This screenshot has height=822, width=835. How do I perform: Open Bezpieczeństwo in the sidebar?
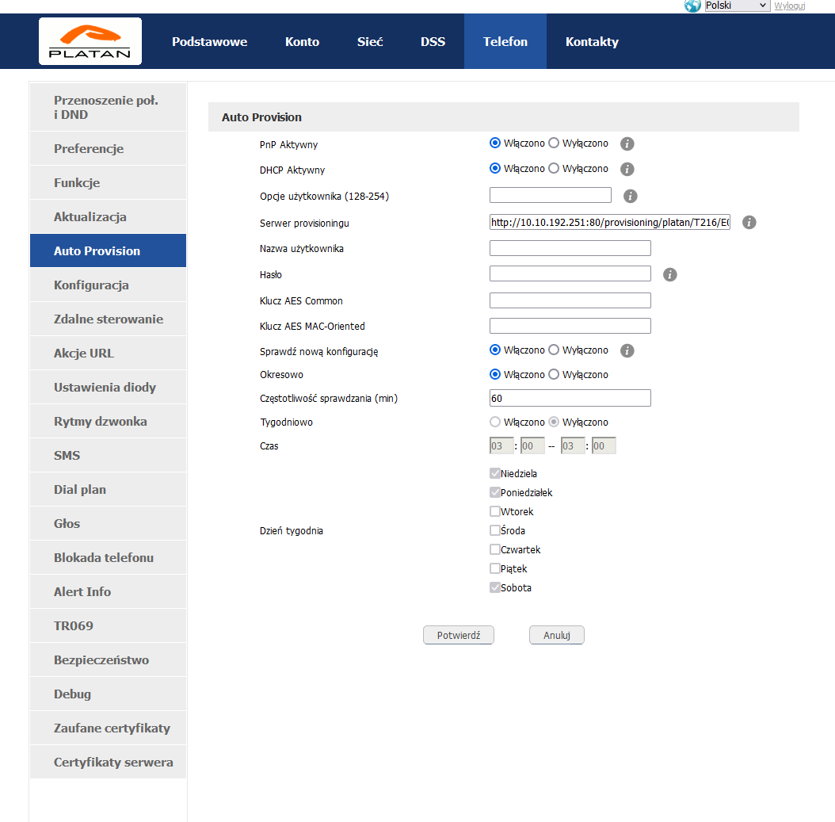[x=108, y=660]
